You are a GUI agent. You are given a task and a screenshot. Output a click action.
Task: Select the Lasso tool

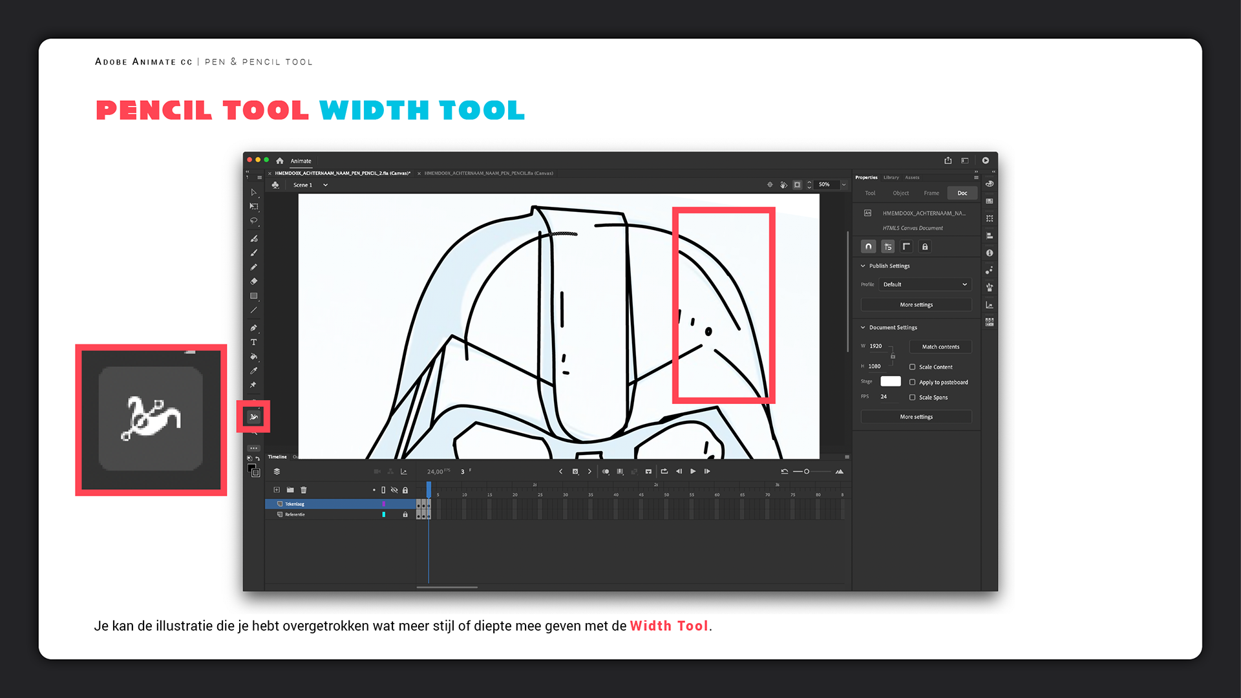click(253, 220)
